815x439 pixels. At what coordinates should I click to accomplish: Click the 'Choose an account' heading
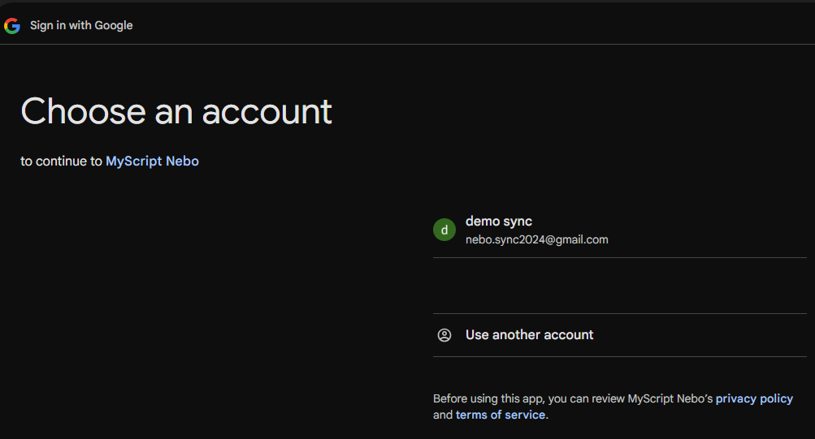click(176, 111)
